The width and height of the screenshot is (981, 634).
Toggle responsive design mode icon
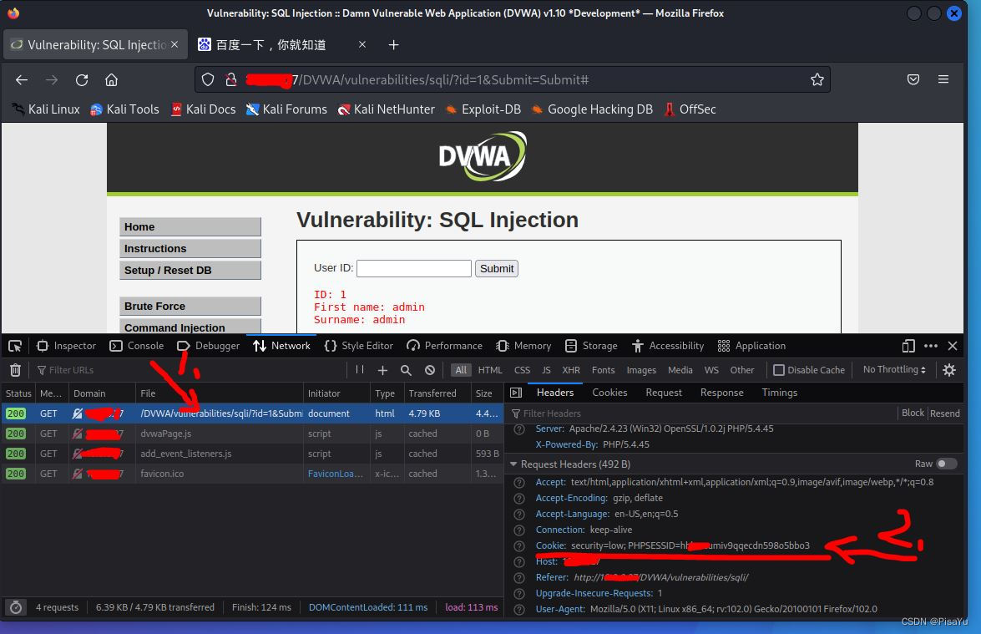pyautogui.click(x=908, y=346)
